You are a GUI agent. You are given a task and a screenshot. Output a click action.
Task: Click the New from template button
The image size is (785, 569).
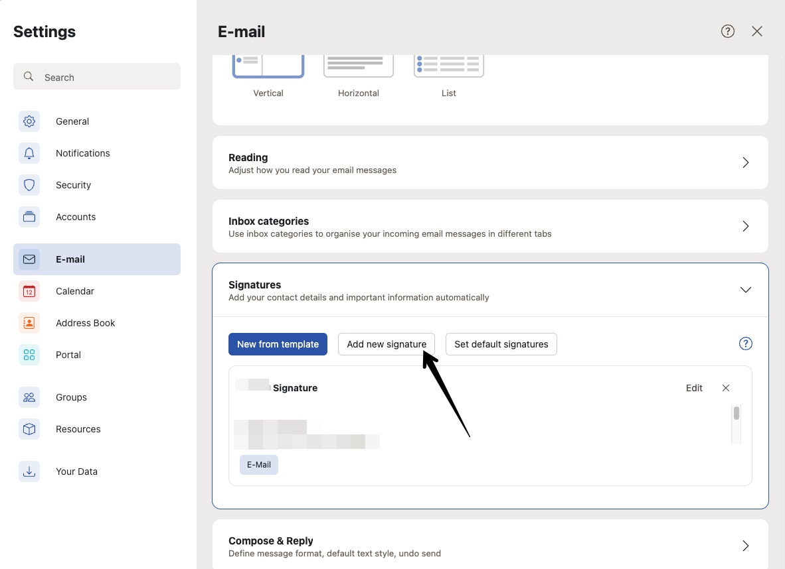(x=278, y=344)
